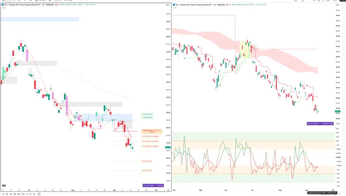Select the All date range

[x=34, y=194]
